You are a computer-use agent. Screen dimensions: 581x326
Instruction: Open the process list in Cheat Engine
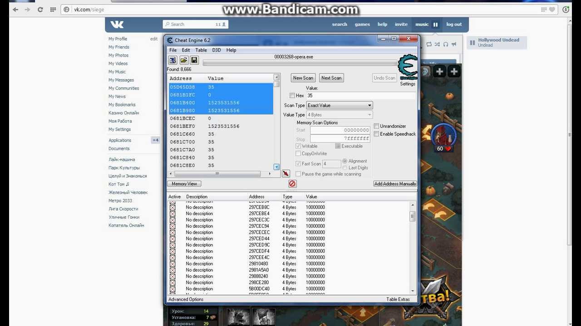point(172,60)
